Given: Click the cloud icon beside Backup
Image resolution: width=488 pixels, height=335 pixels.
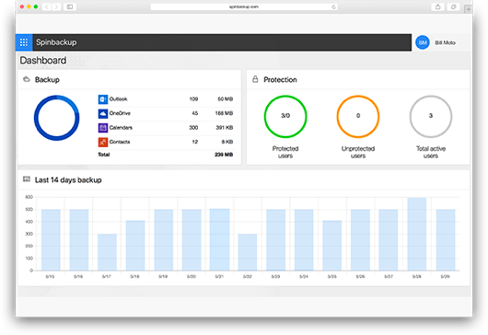Looking at the screenshot, I should click(x=27, y=79).
